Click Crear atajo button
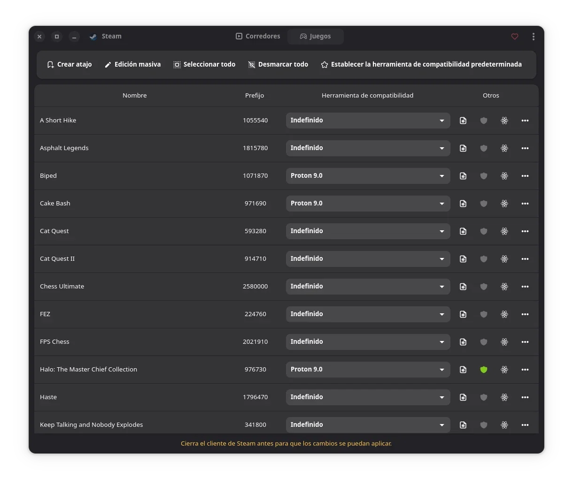This screenshot has height=485, width=573. pos(70,64)
